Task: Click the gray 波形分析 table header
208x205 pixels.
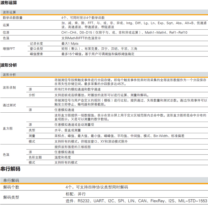Action: click(x=104, y=75)
